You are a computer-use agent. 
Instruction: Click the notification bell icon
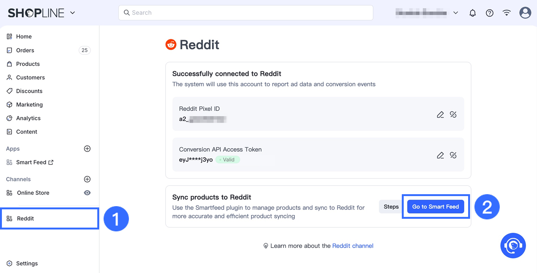coord(473,13)
